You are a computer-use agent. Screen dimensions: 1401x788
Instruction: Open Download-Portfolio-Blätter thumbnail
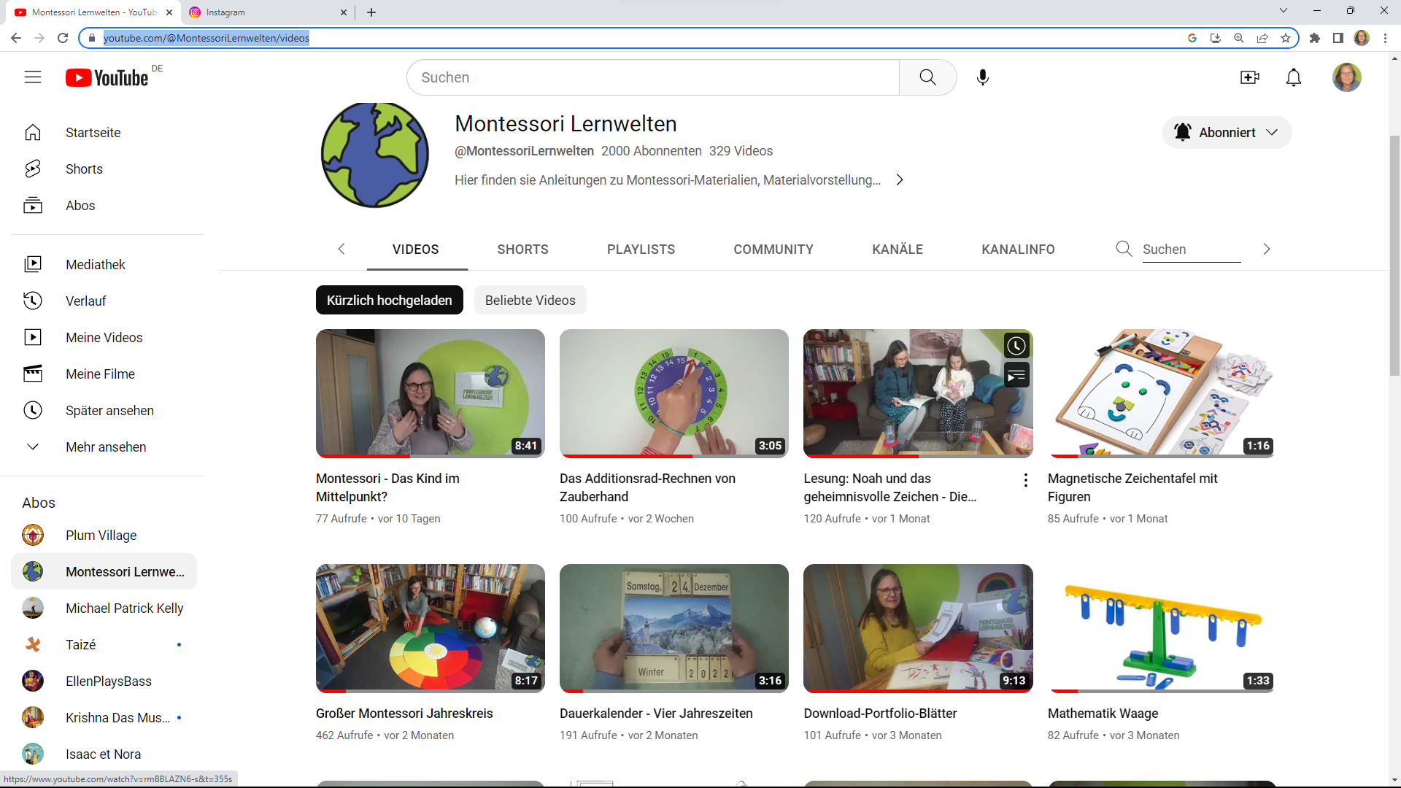click(918, 628)
